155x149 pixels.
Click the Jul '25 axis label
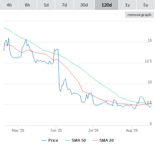click(93, 130)
